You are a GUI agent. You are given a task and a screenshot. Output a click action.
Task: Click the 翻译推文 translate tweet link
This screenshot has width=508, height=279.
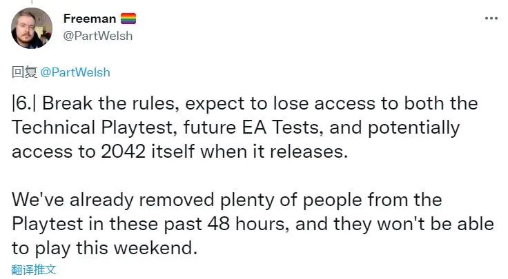tap(34, 268)
